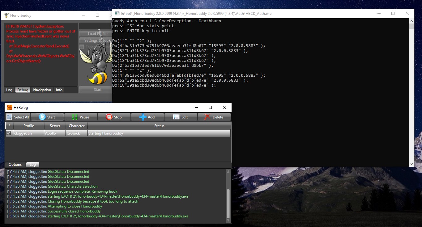422x227 pixels.
Task: Maximize the Honorbuddy window
Action: coord(97,15)
